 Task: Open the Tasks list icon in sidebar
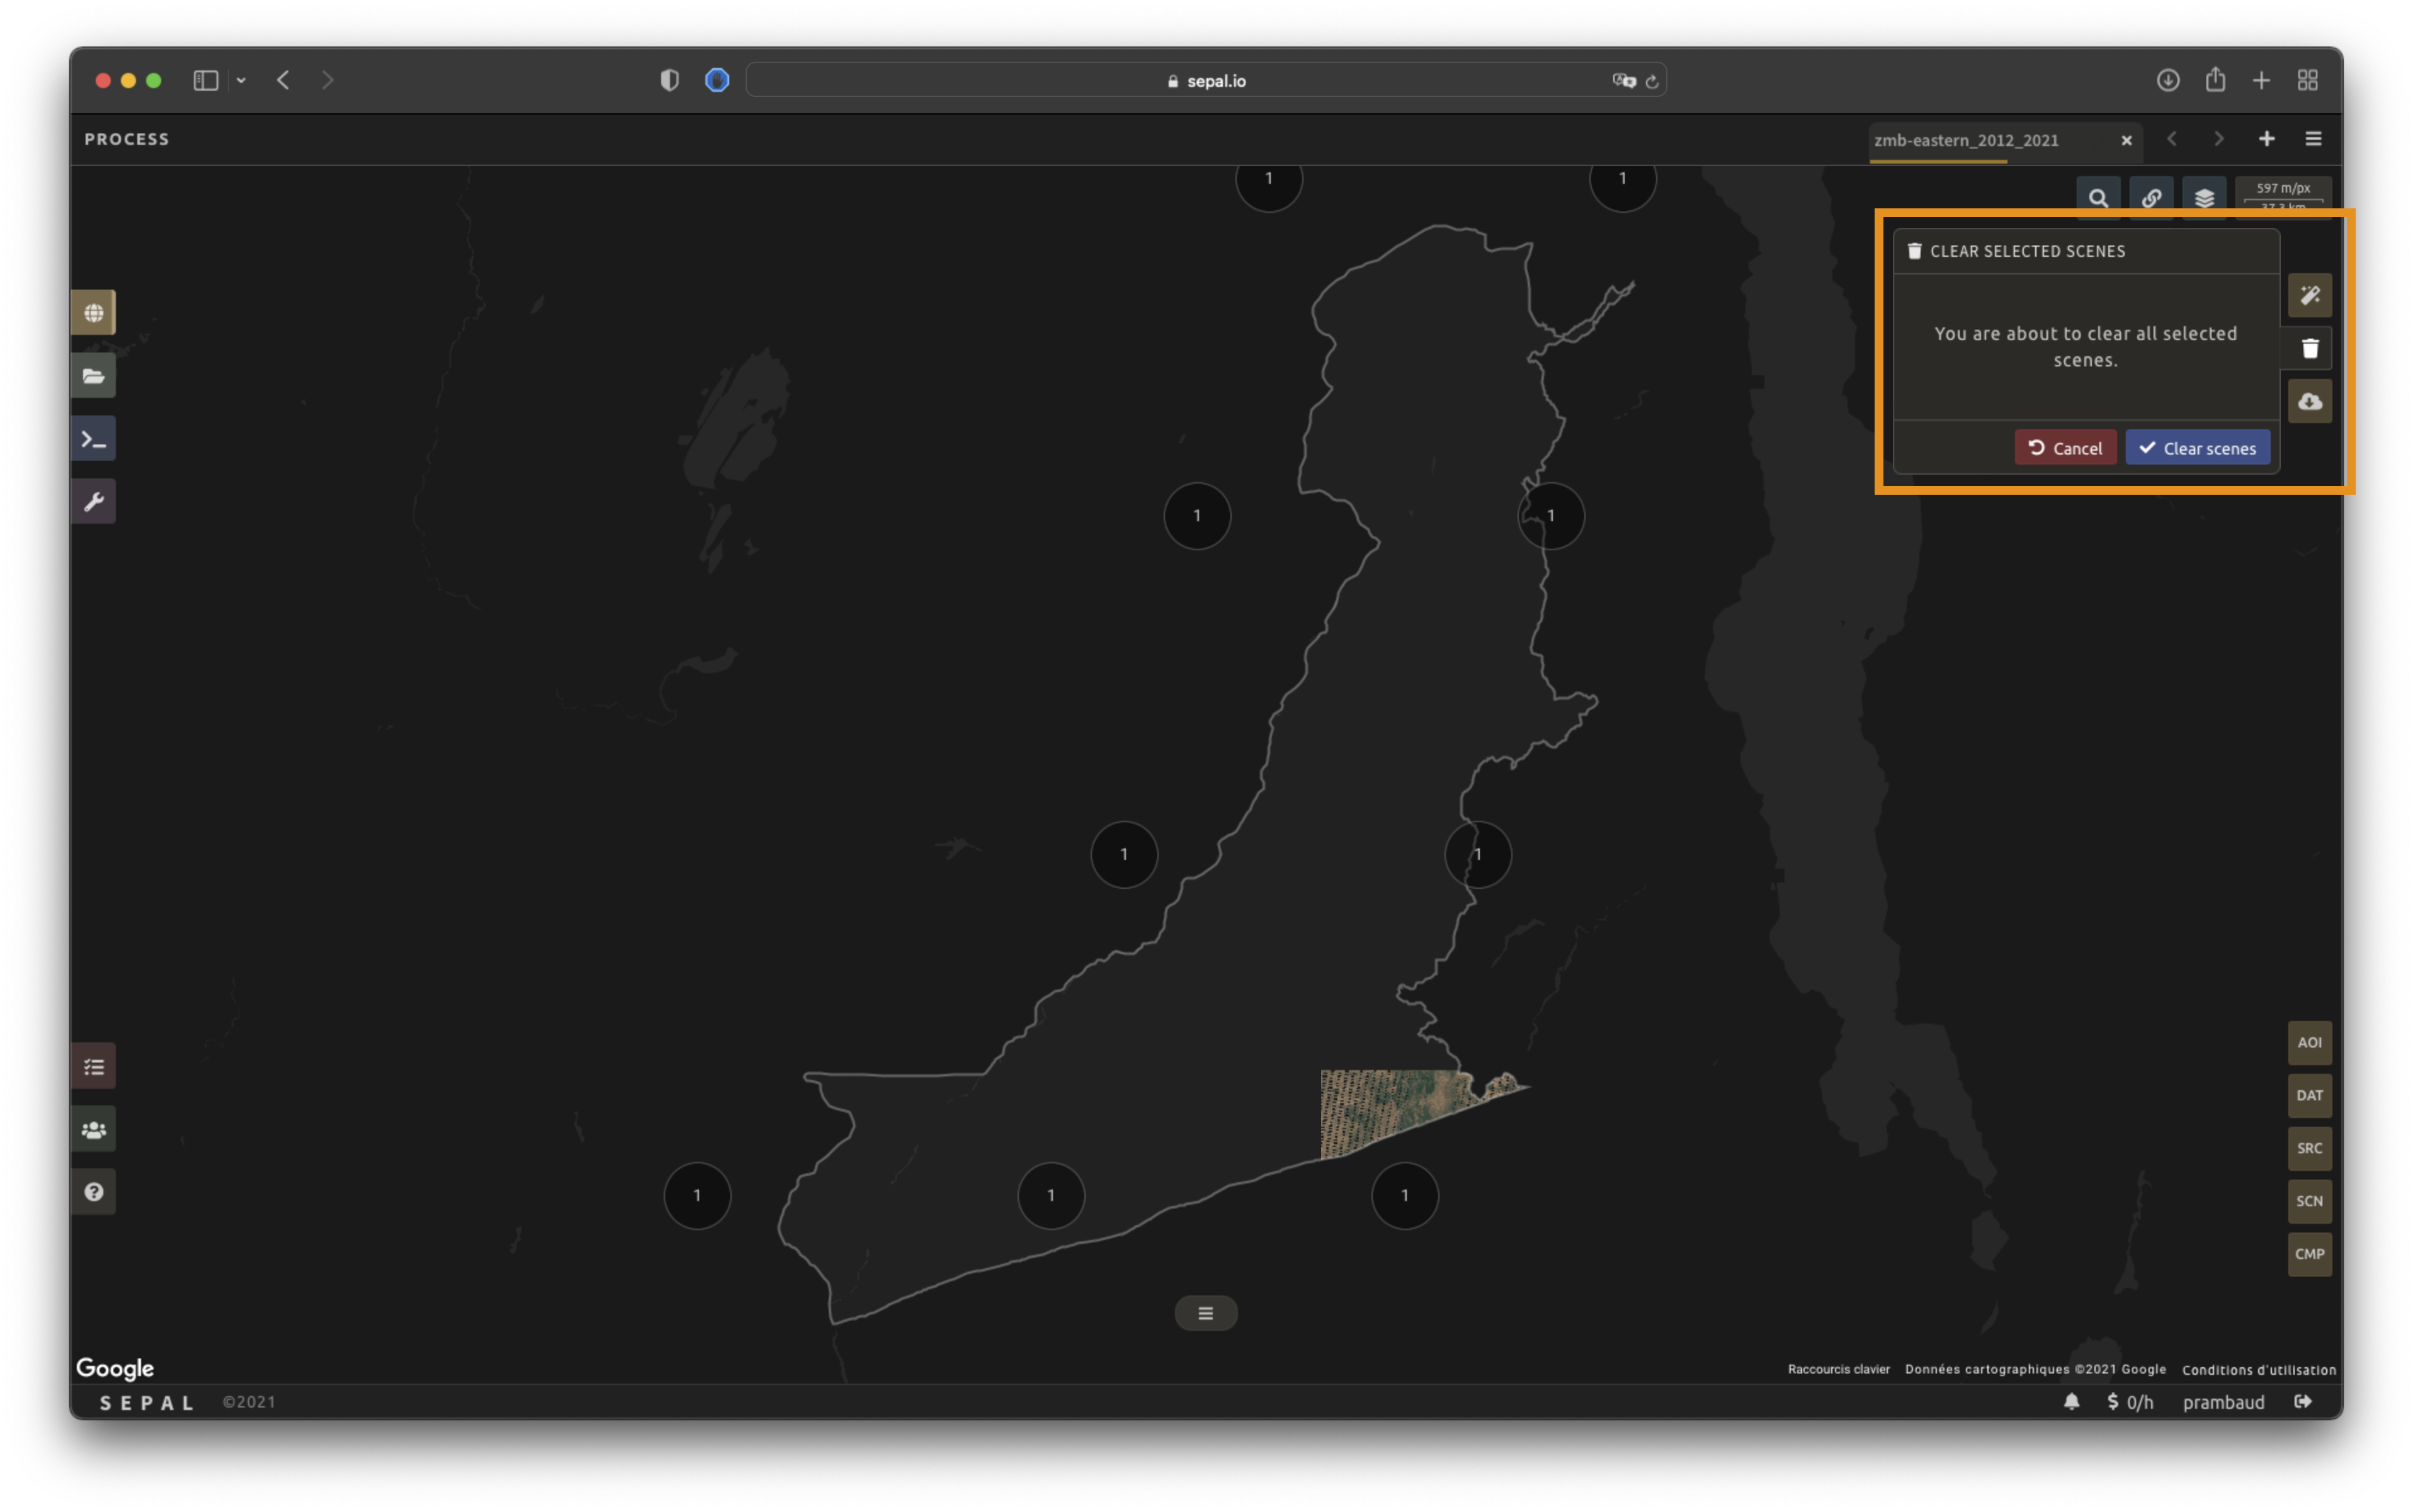93,1067
